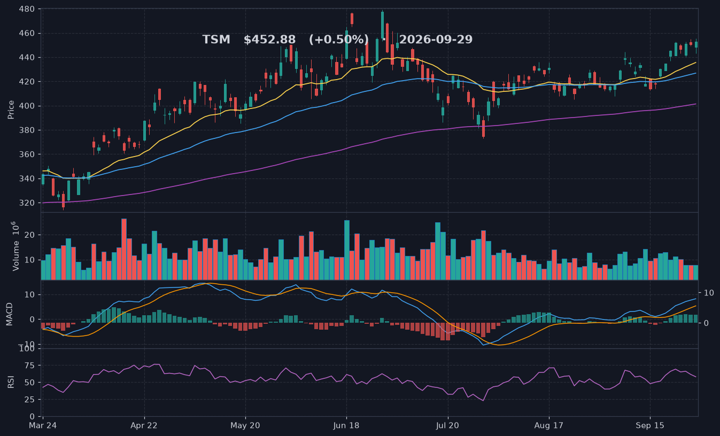The image size is (720, 436).
Task: Click the MACD axis label
Action: (x=9, y=315)
